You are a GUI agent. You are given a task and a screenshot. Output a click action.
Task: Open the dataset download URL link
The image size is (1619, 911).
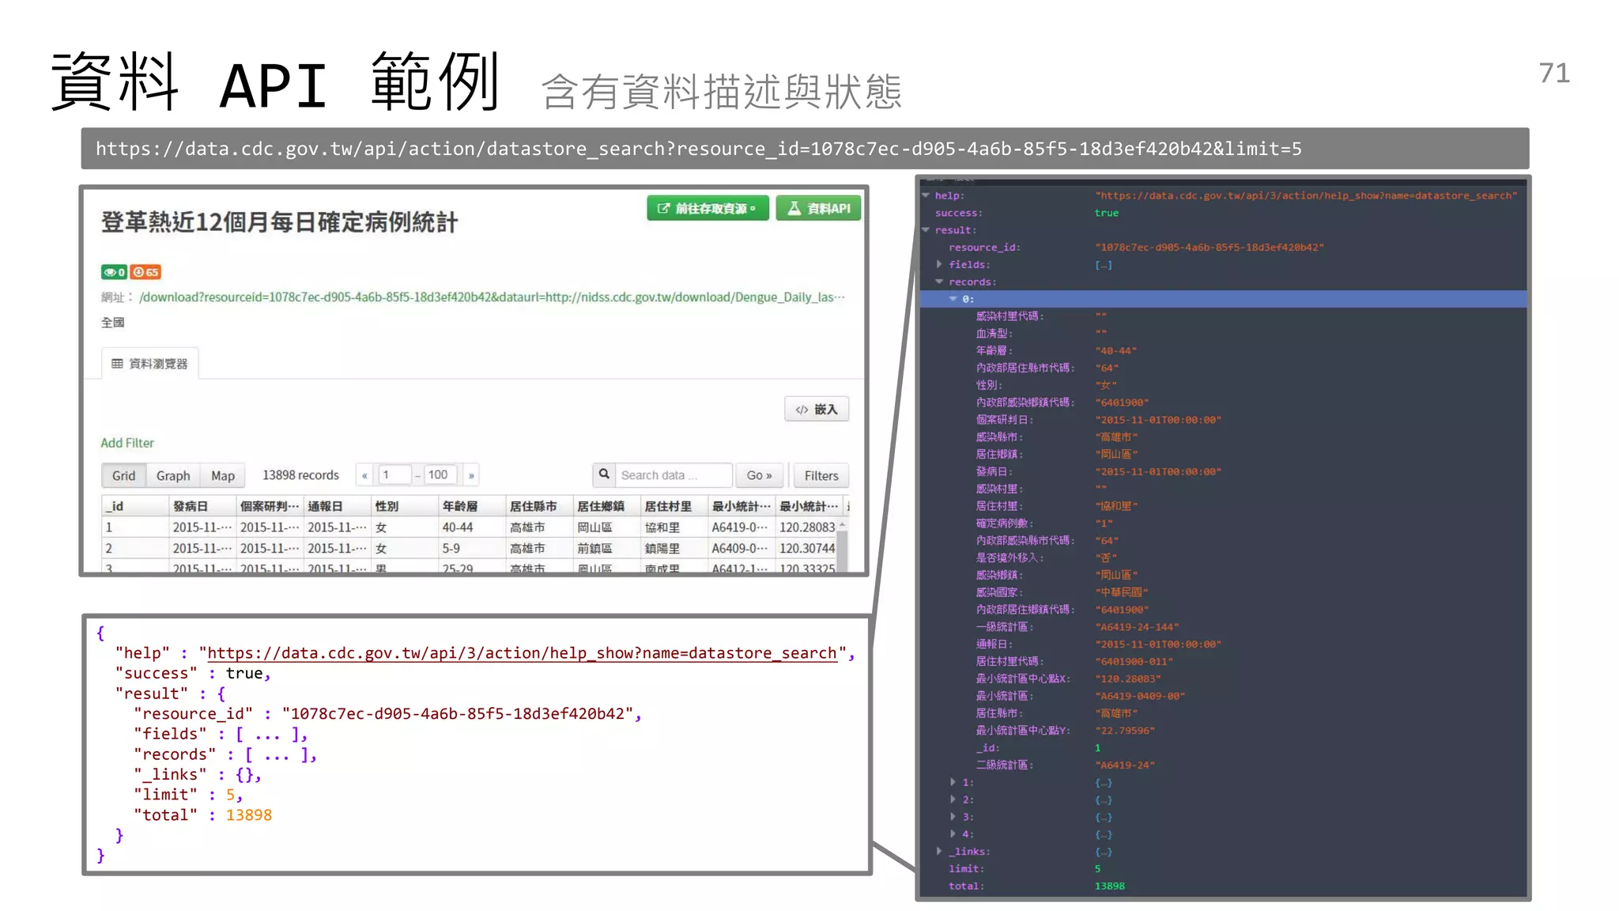click(x=492, y=297)
